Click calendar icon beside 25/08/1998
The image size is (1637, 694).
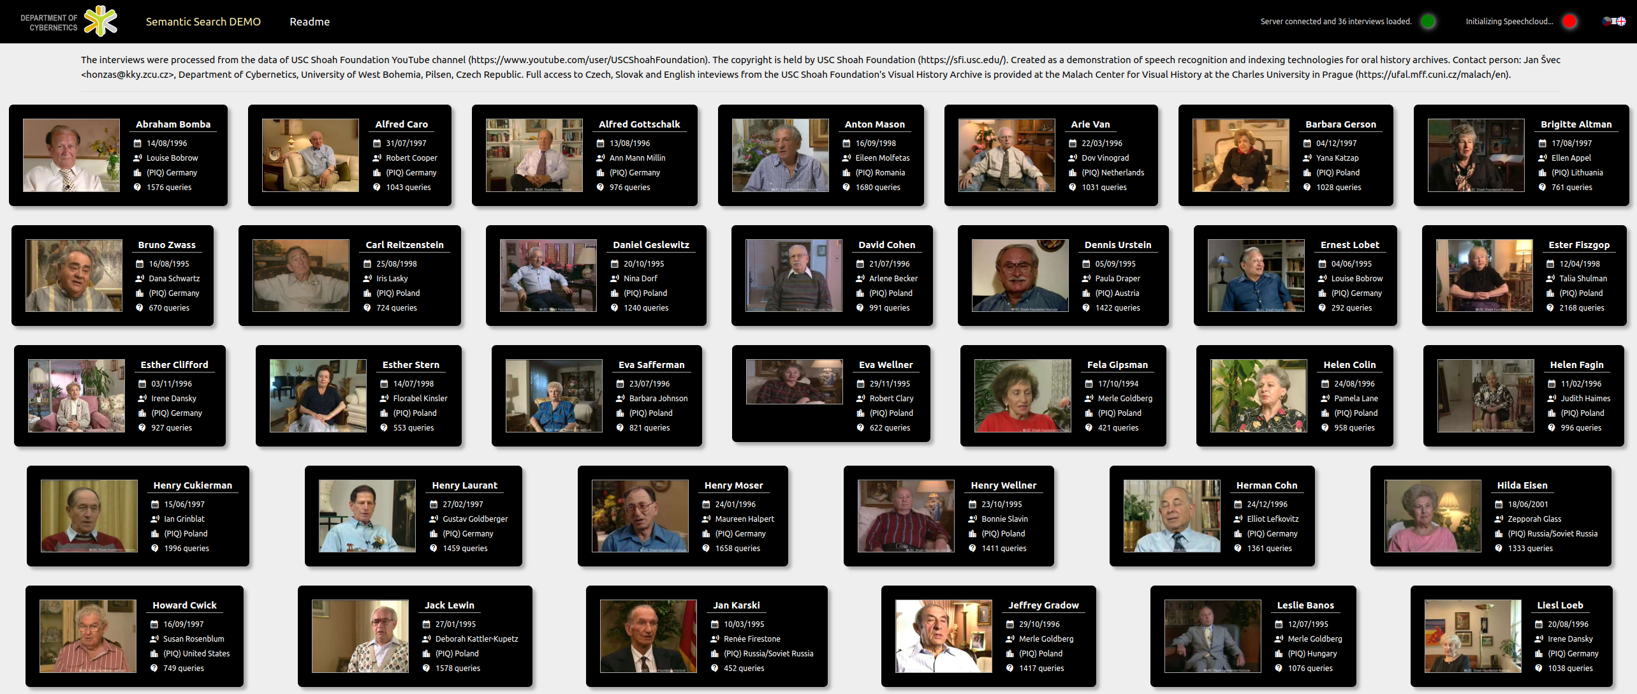point(367,264)
